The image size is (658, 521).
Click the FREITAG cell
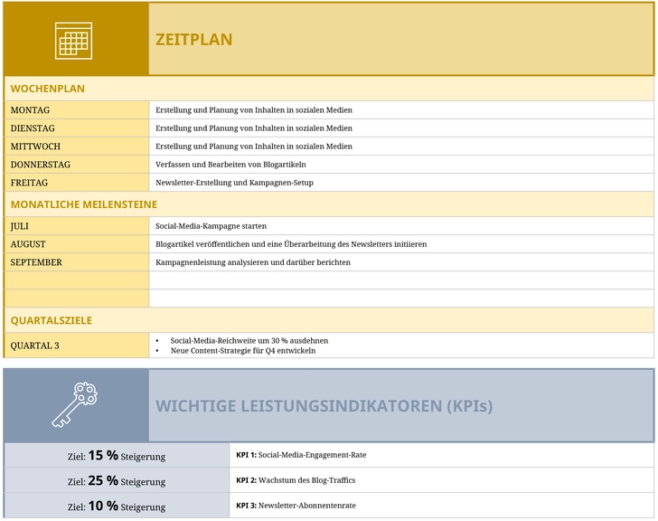click(76, 182)
